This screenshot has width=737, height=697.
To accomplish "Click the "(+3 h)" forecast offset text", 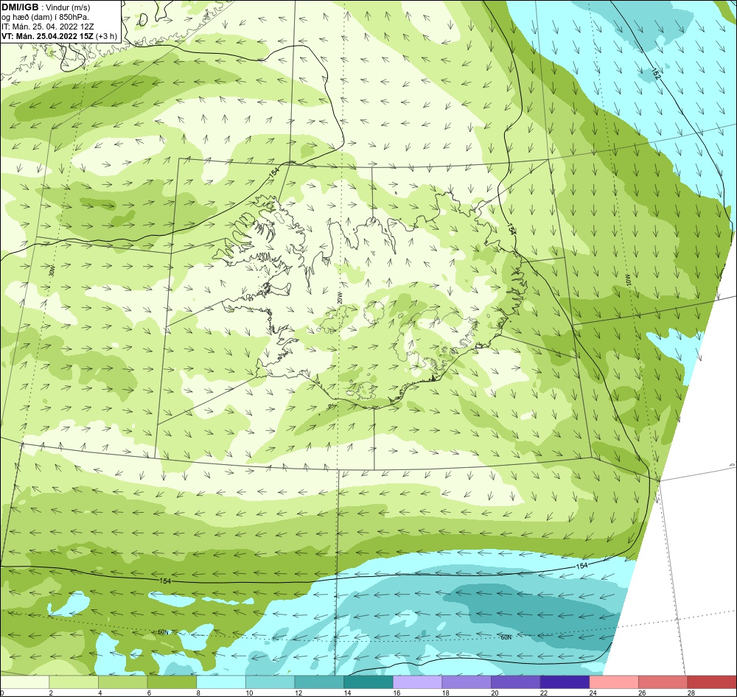I will (x=105, y=36).
